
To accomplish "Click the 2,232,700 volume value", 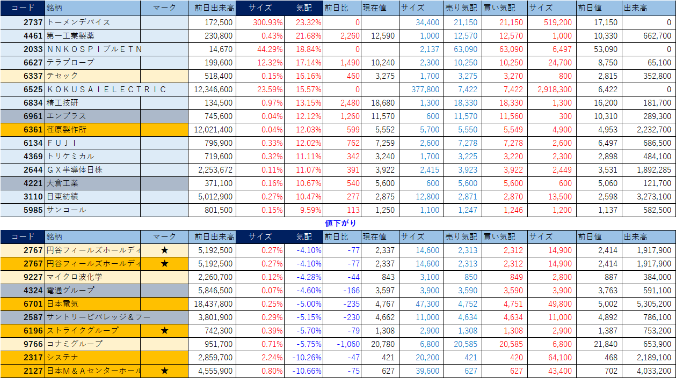I will click(655, 130).
